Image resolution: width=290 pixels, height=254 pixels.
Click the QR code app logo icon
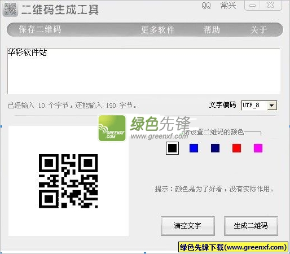10,10
